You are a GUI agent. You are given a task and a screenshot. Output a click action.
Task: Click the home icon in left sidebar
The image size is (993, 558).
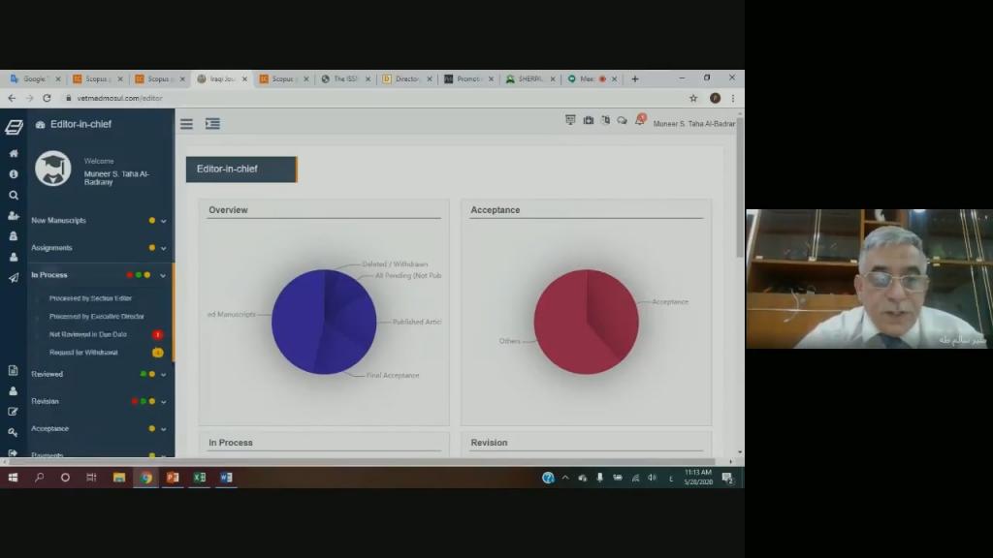coord(14,153)
